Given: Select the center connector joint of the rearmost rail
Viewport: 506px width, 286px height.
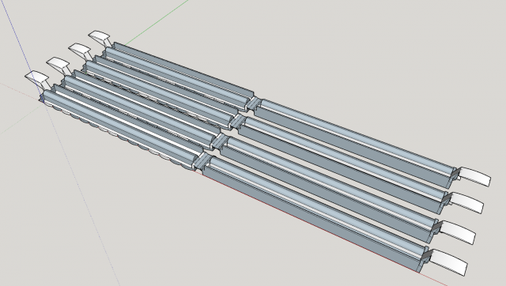Looking at the screenshot, I should click(x=255, y=103).
